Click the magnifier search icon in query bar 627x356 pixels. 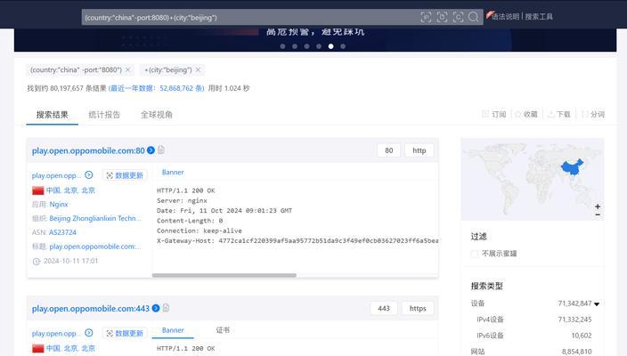[x=473, y=17]
